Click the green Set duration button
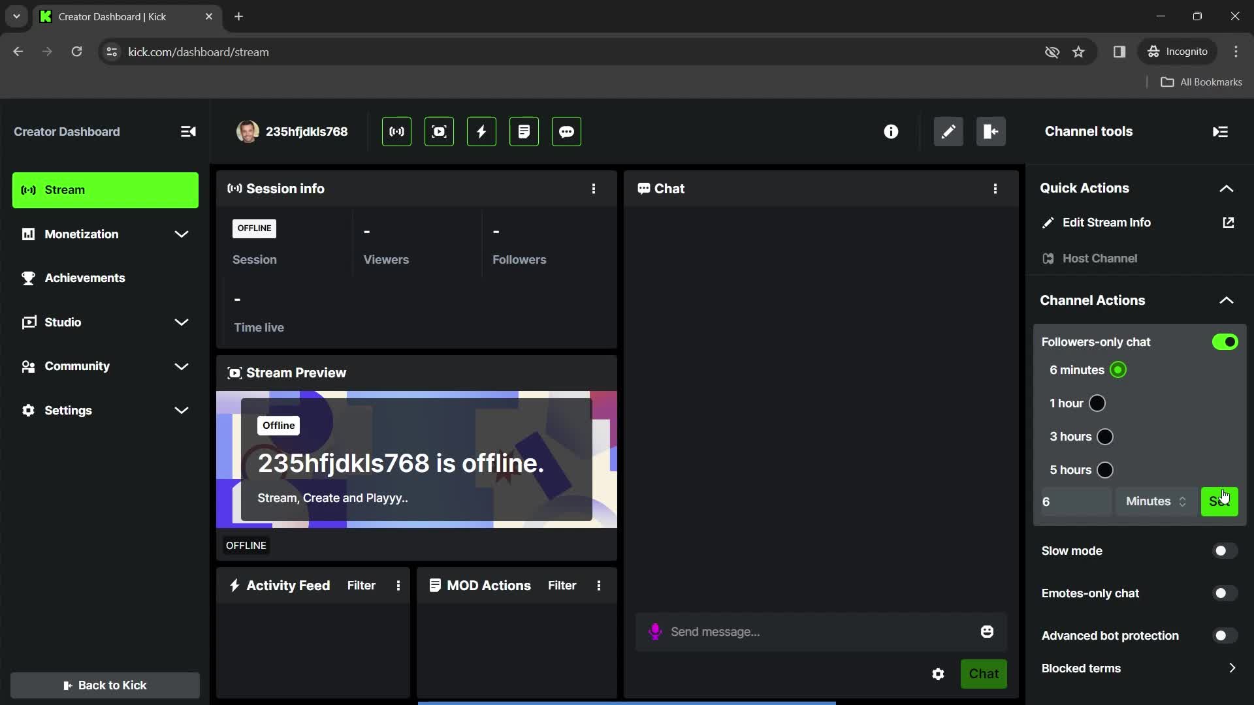 (x=1219, y=501)
